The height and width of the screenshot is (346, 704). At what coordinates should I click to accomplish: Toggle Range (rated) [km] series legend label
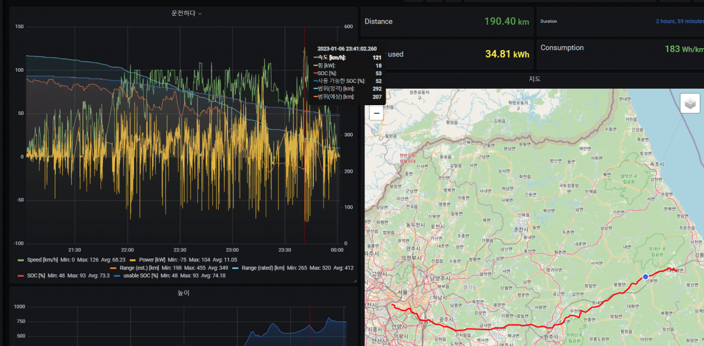click(x=263, y=267)
